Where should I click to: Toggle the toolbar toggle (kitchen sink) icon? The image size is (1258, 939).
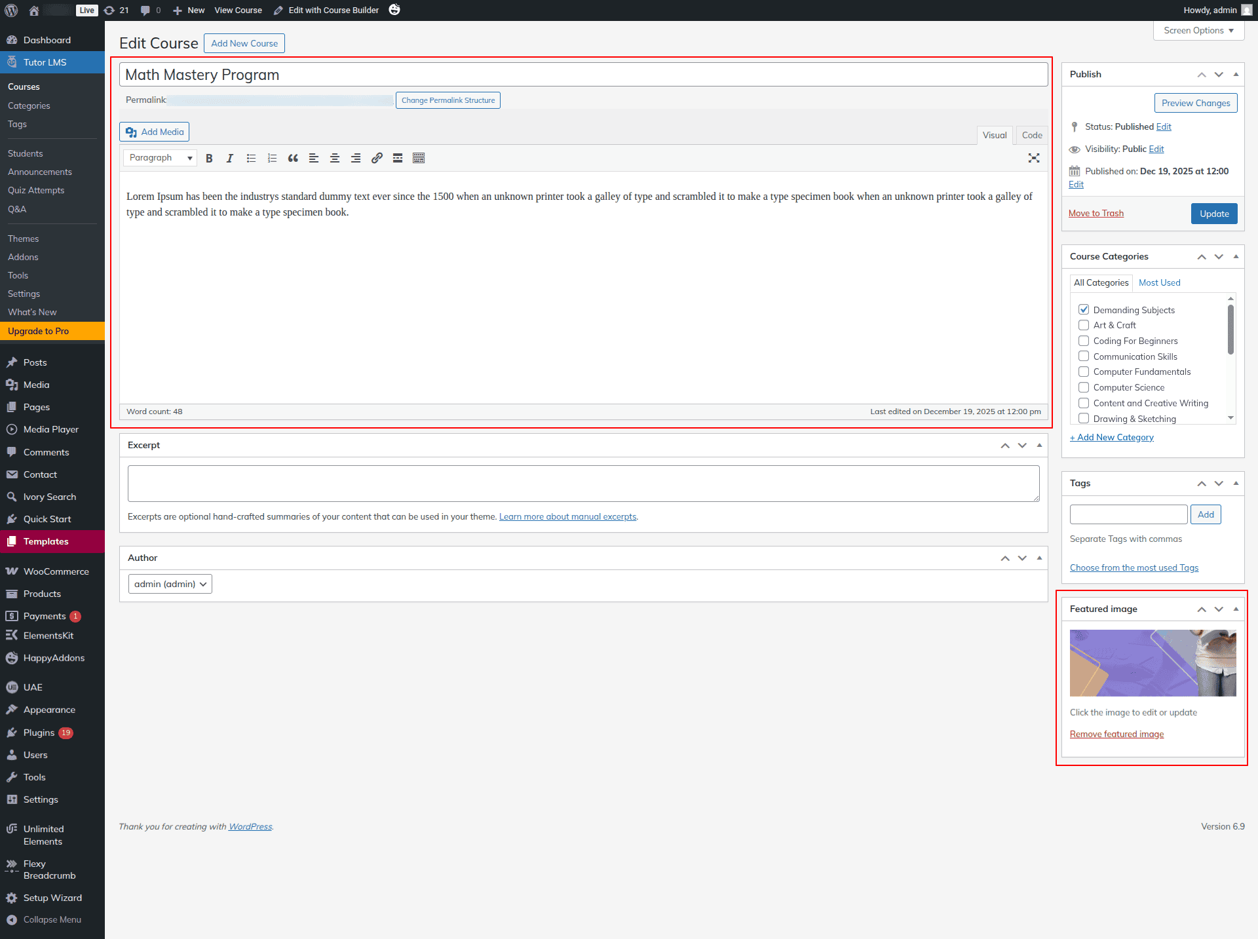pos(419,158)
